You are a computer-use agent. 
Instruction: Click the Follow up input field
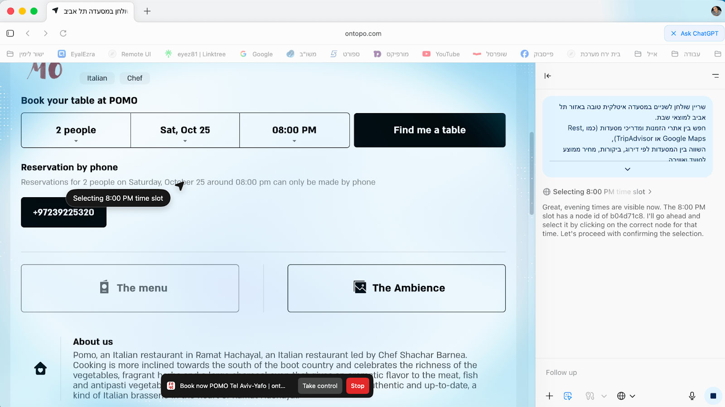pyautogui.click(x=625, y=372)
